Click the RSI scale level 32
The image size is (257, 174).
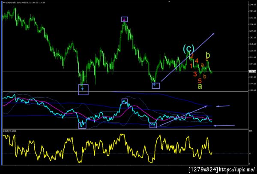click(x=250, y=154)
